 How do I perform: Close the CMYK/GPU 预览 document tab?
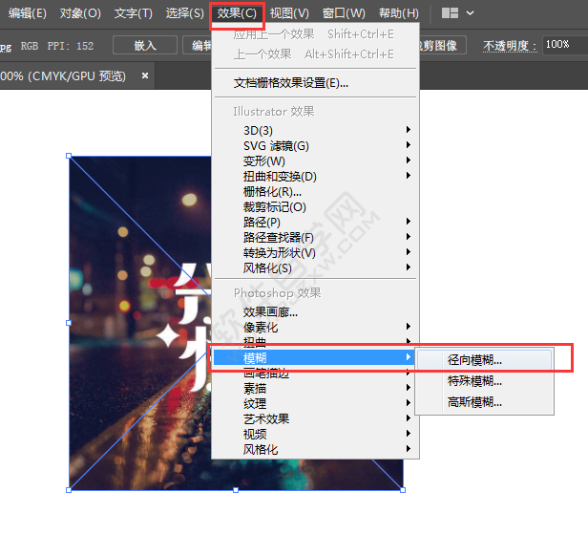coord(145,75)
